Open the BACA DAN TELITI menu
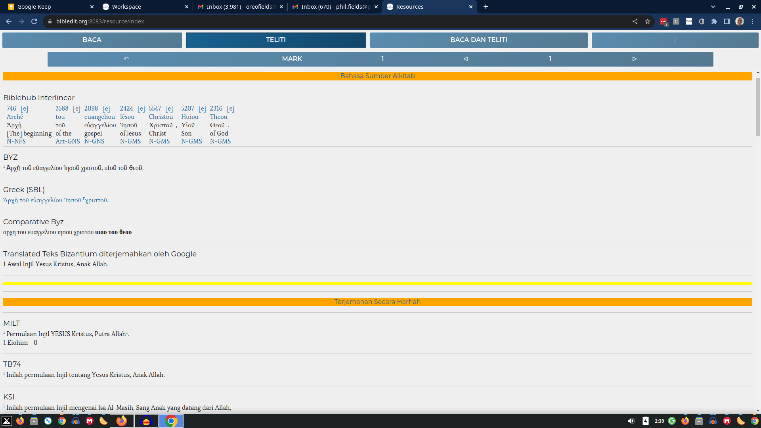 pyautogui.click(x=478, y=40)
